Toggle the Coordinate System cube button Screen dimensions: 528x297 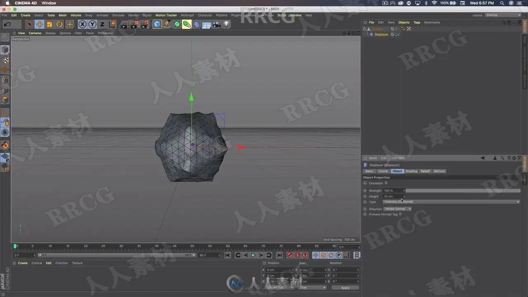[x=112, y=24]
